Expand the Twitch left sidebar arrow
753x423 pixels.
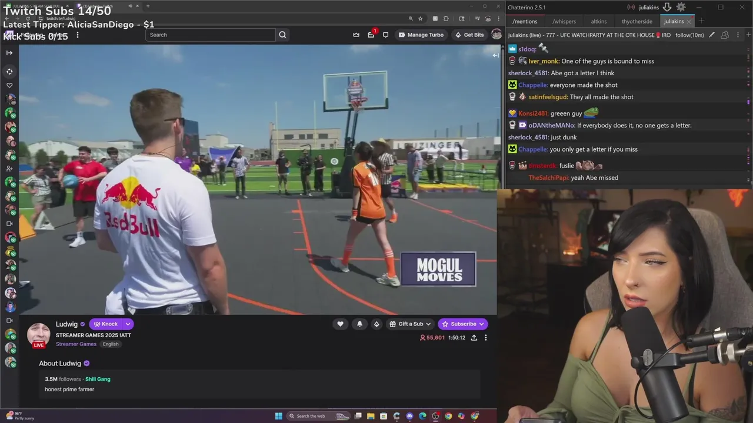point(9,53)
